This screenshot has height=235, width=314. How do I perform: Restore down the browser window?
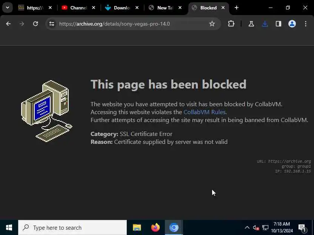288,8
